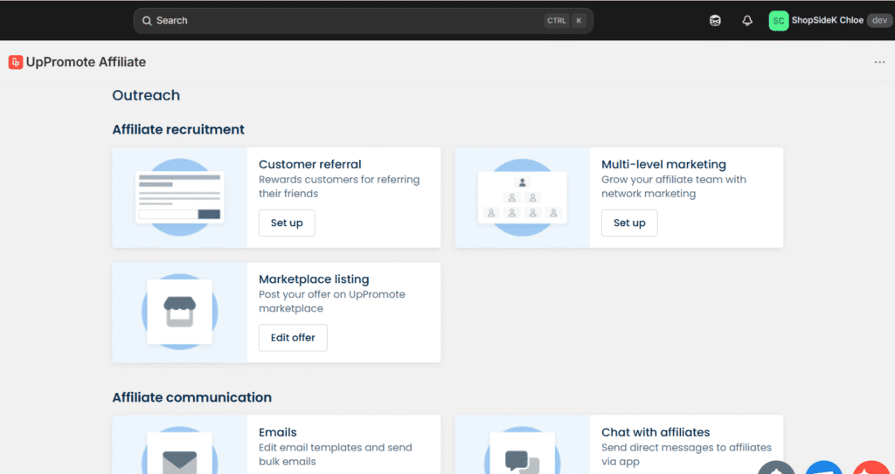Image resolution: width=895 pixels, height=474 pixels.
Task: Open the three-dot more options menu
Action: [879, 62]
